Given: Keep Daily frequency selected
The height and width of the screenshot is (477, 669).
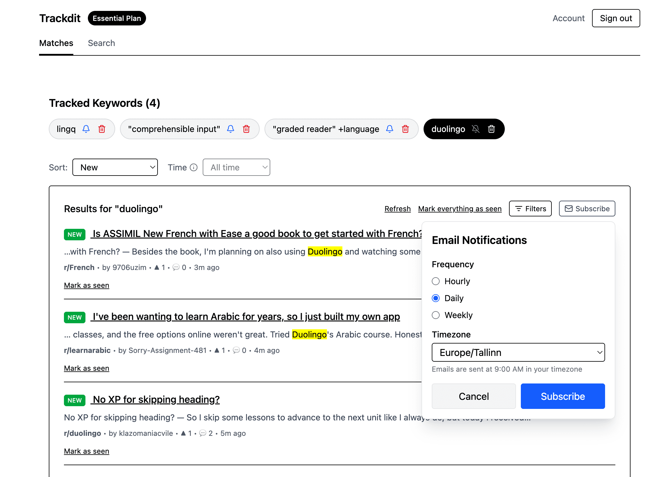Looking at the screenshot, I should [x=435, y=298].
